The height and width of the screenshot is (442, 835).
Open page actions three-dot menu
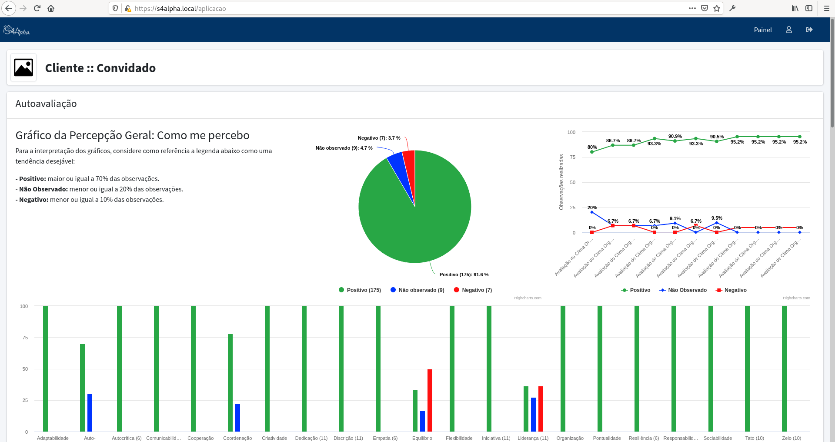coord(692,8)
